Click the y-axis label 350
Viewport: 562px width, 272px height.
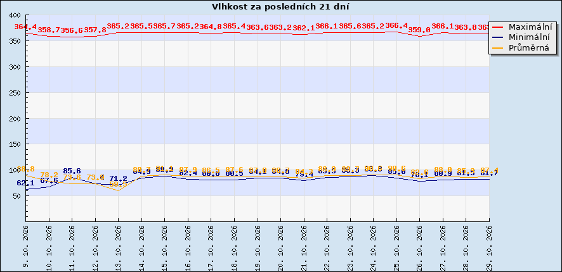tap(15, 42)
